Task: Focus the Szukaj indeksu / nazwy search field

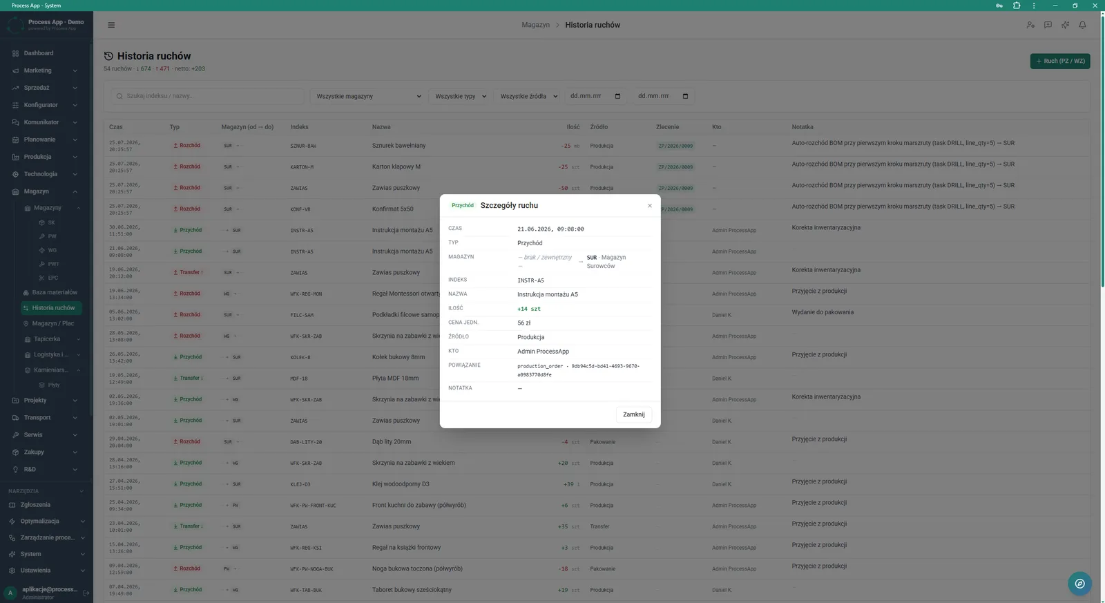Action: click(207, 96)
